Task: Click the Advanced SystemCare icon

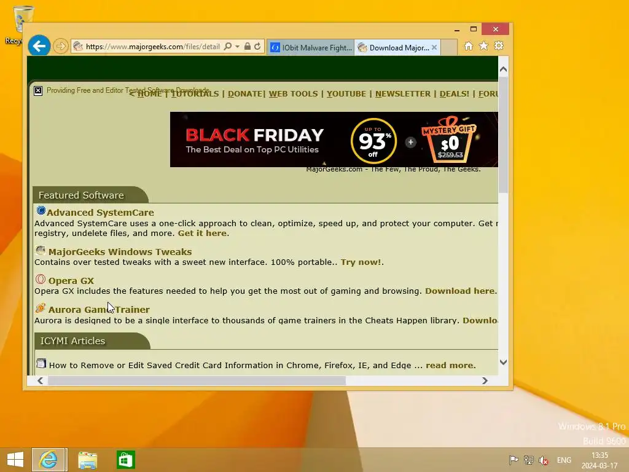Action: pos(41,210)
